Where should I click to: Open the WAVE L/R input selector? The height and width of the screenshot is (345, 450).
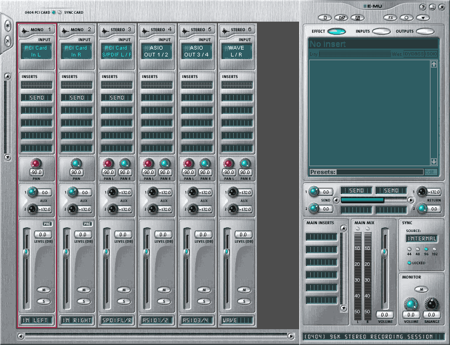click(237, 51)
